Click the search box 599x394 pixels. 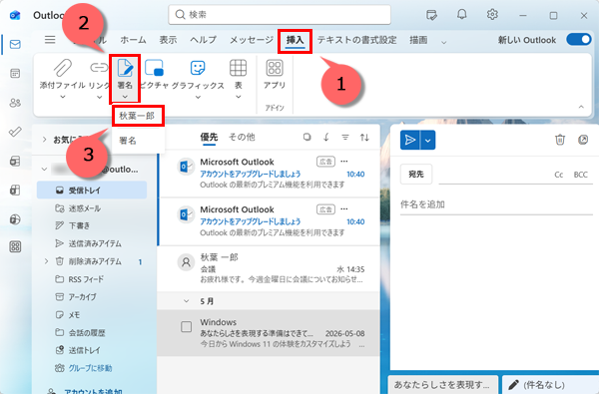(x=280, y=15)
